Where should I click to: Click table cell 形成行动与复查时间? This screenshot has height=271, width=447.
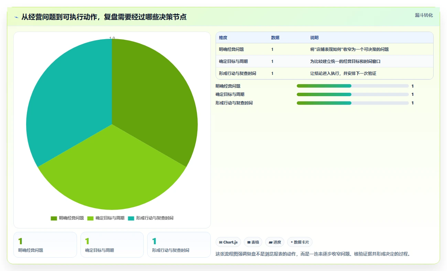point(238,74)
